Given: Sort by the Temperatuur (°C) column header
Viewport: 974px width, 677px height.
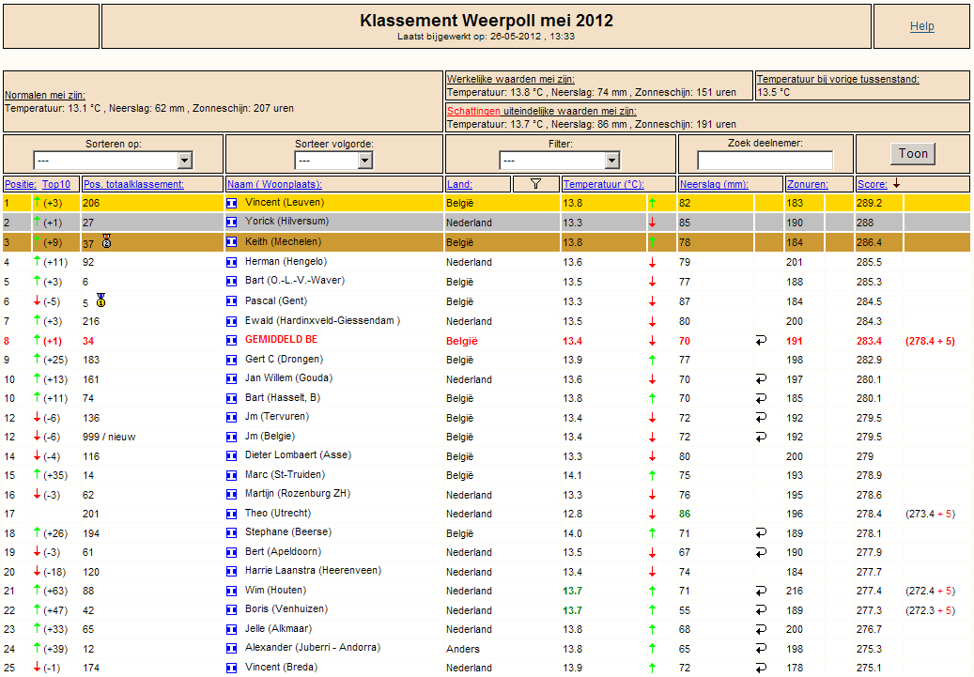Looking at the screenshot, I should click(603, 184).
